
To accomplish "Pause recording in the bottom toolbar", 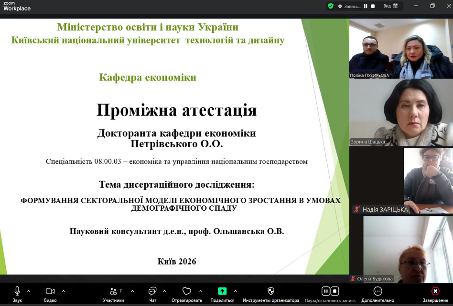I will 325,291.
